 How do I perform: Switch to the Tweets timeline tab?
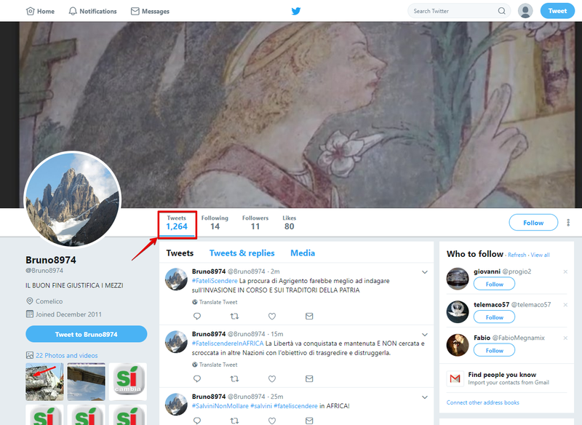180,253
